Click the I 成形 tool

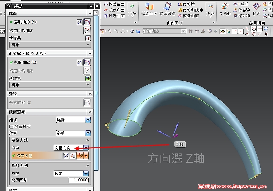pyautogui.click(x=241, y=4)
